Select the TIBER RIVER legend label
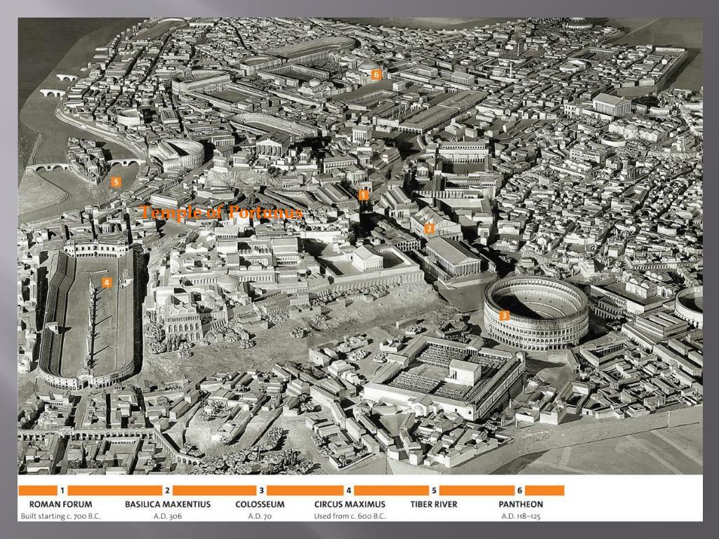The height and width of the screenshot is (539, 719). click(435, 504)
